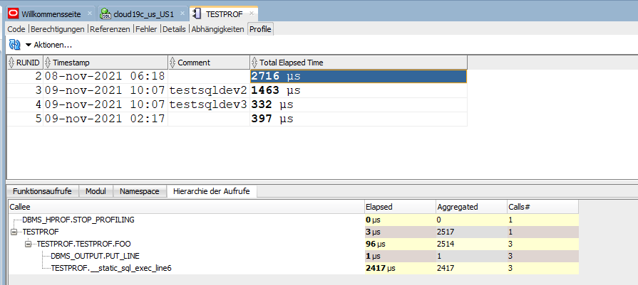Click the aggregated value 2517
The image size is (638, 285).
446,232
